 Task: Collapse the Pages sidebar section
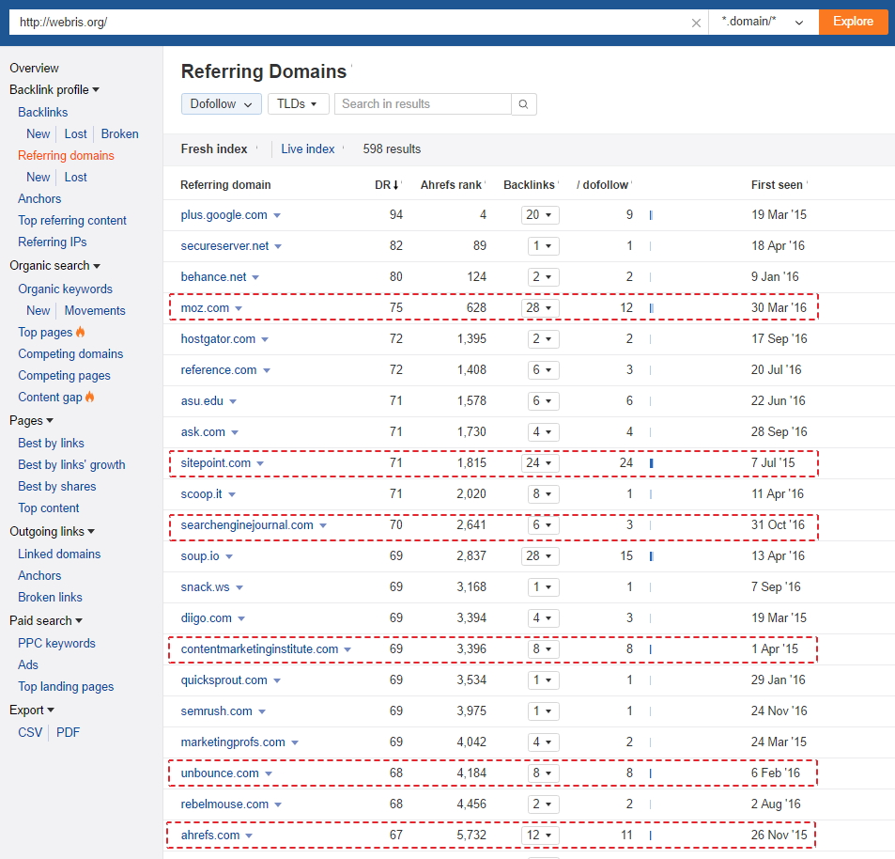[x=31, y=420]
